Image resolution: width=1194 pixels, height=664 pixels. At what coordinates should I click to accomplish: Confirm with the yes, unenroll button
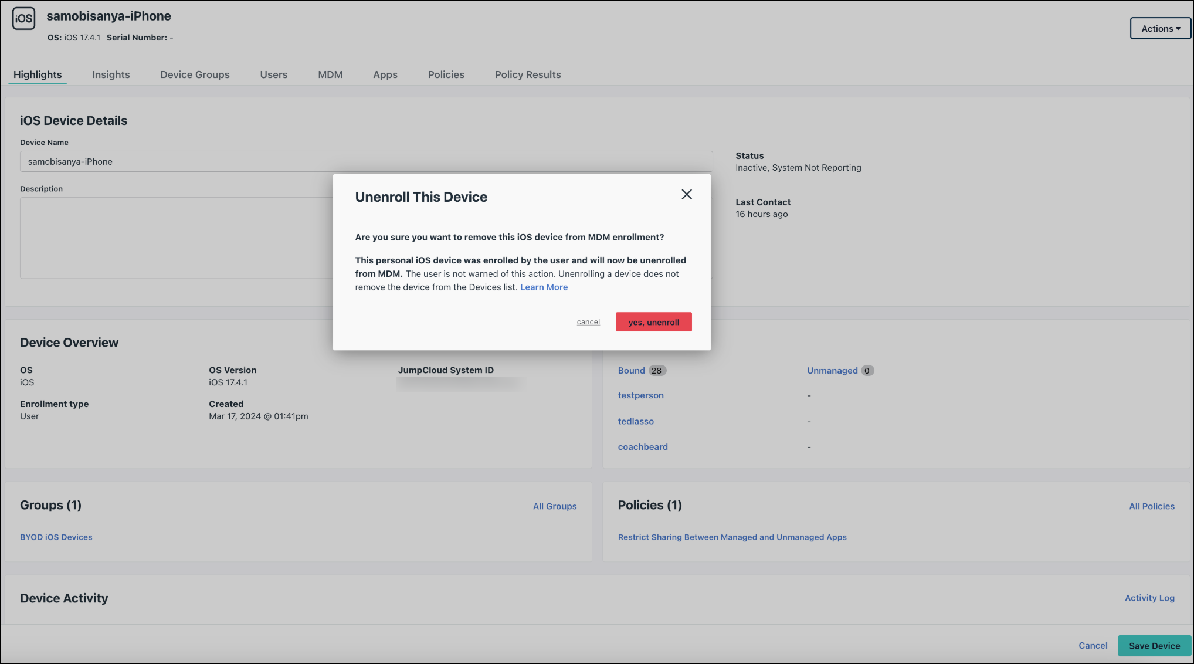tap(653, 321)
